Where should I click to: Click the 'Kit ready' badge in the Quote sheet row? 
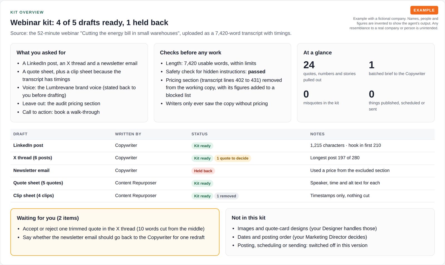[202, 183]
